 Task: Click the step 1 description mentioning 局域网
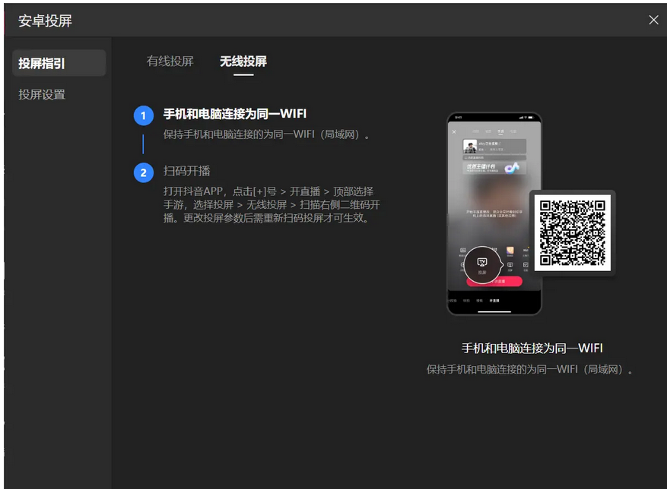click(x=267, y=134)
